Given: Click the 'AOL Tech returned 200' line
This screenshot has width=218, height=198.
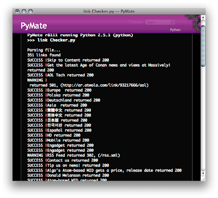Looking at the screenshot, I should click(60, 75).
